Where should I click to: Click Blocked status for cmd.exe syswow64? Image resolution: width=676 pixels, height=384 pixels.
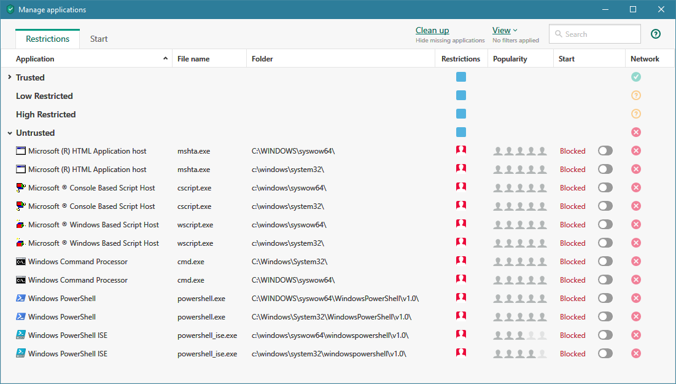[572, 280]
